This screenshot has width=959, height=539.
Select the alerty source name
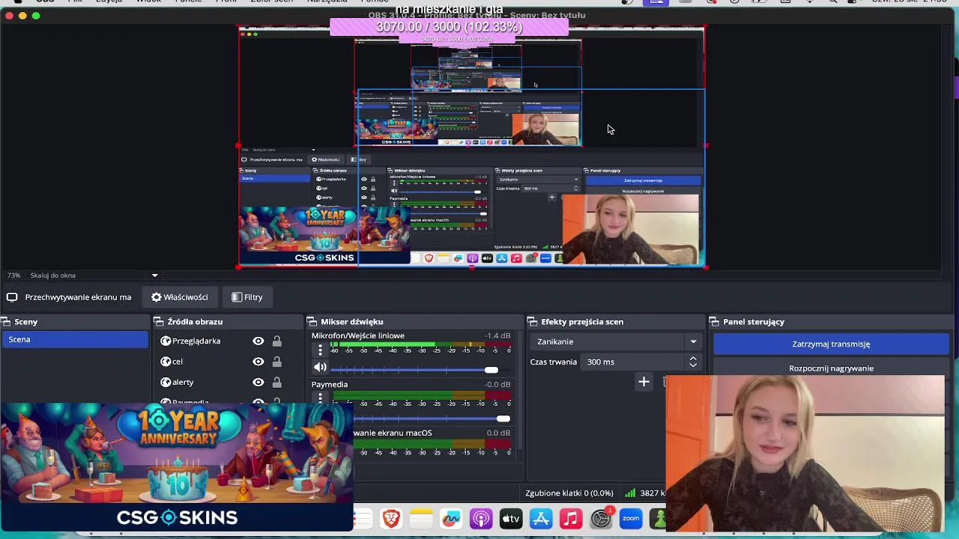183,382
